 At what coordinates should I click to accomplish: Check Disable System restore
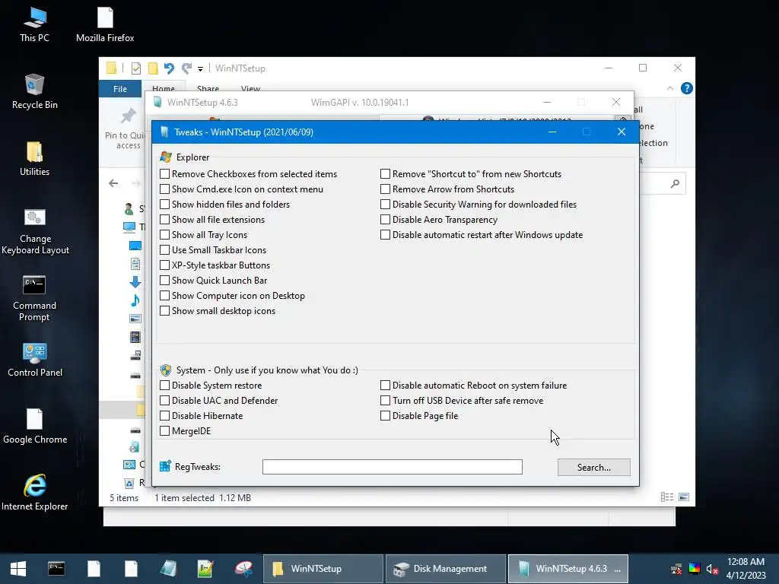(164, 386)
